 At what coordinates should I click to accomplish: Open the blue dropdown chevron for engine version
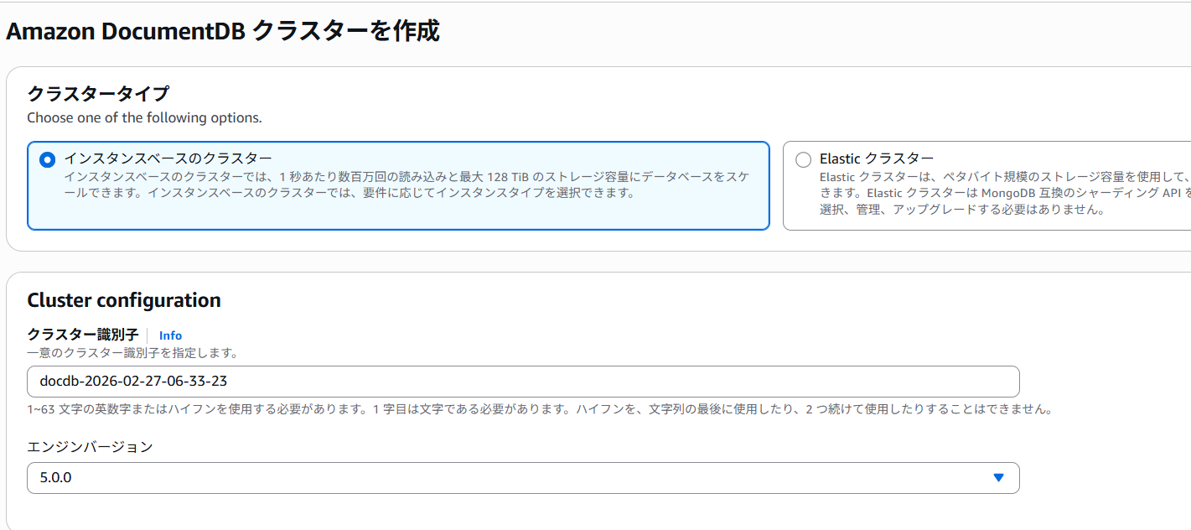tap(997, 477)
